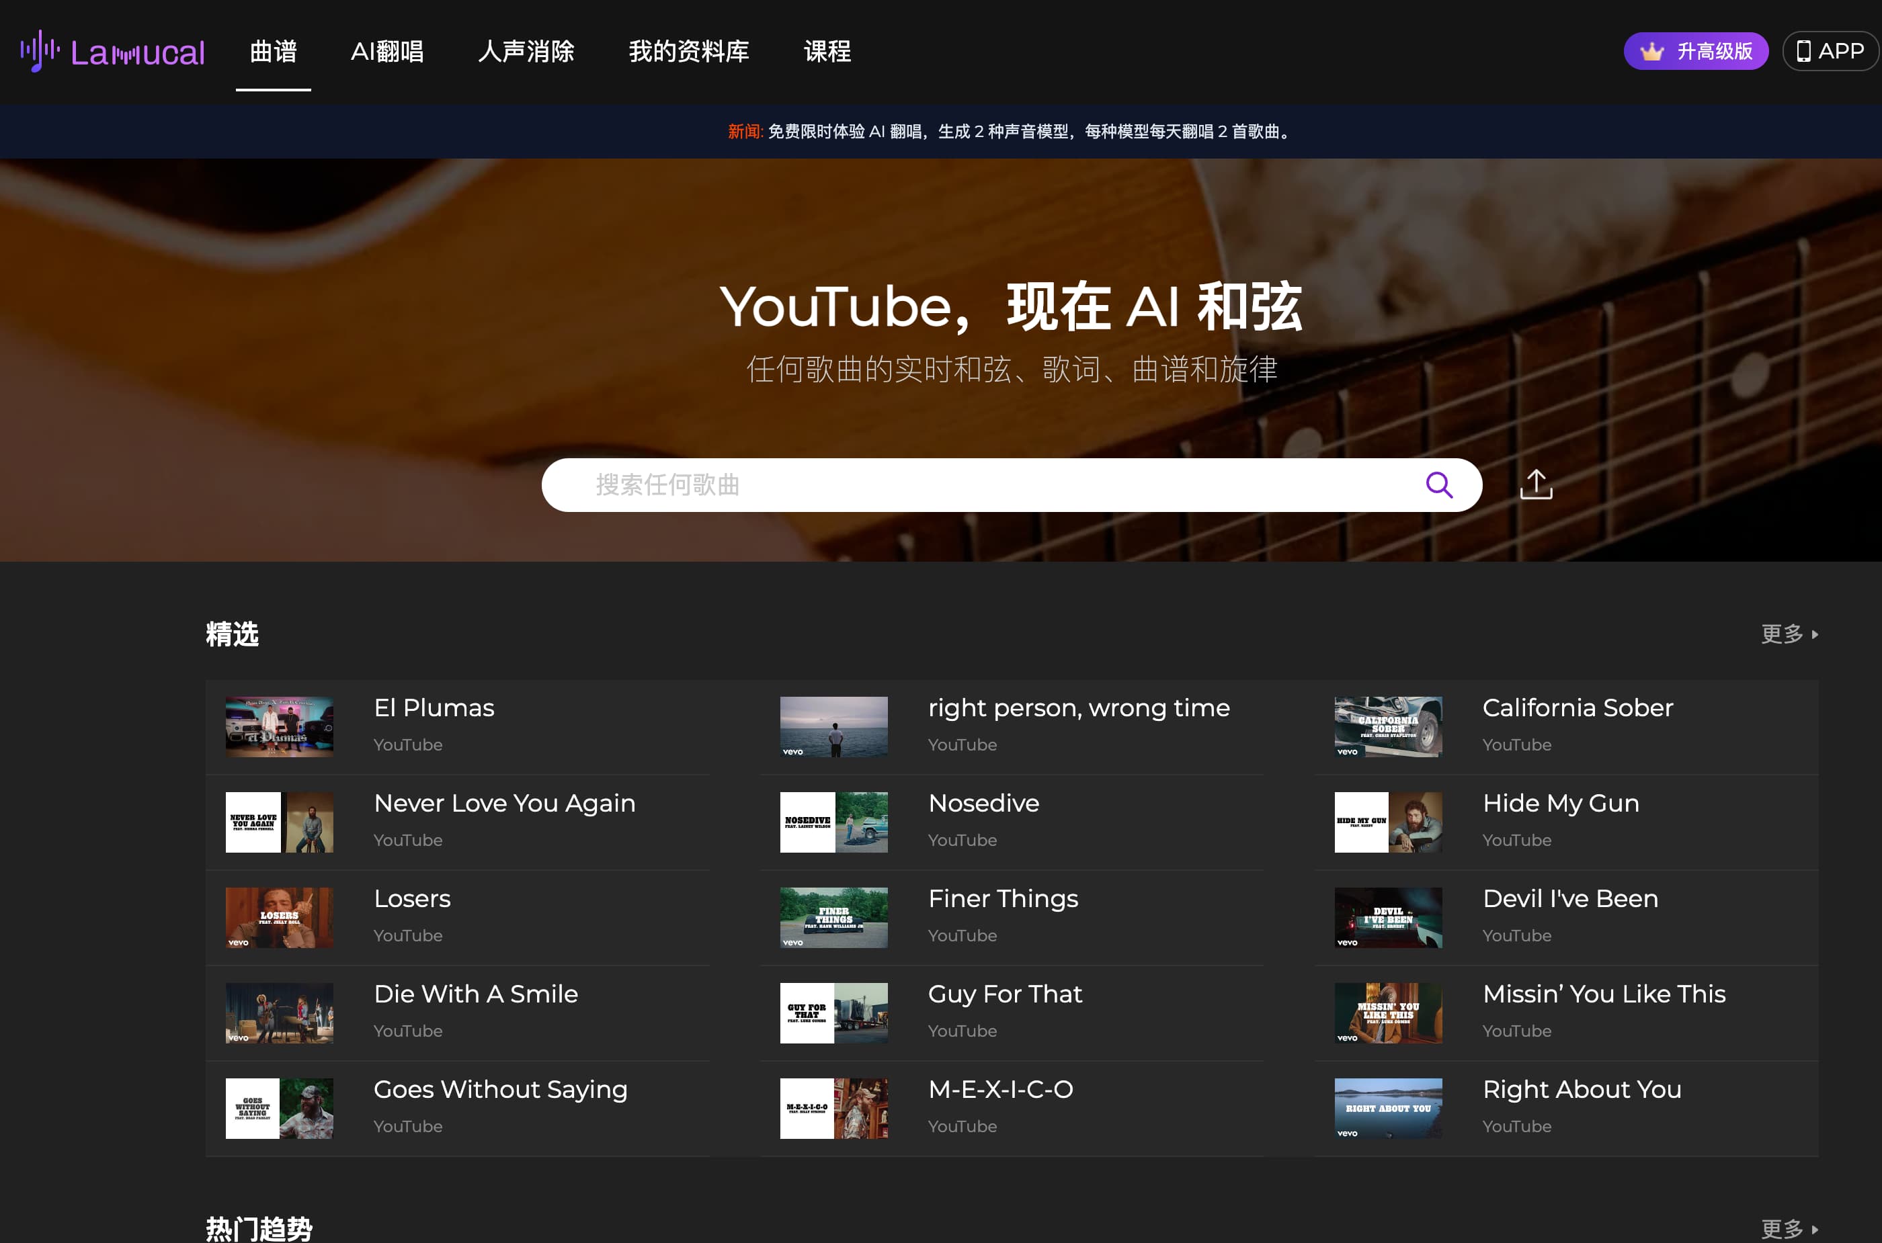Go to 人声消除 page
Viewport: 1882px width, 1243px height.
(526, 52)
